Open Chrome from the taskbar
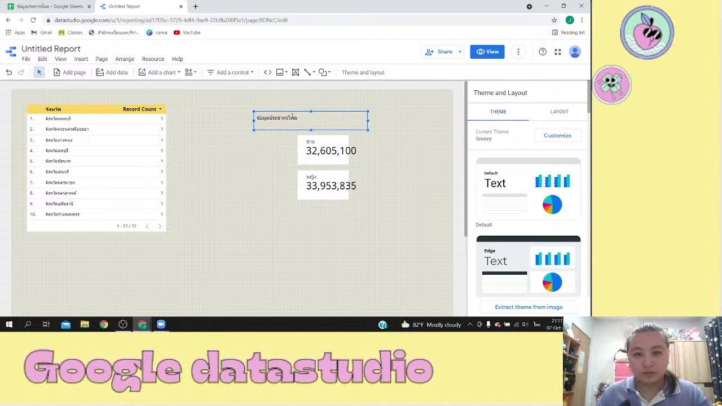Image resolution: width=722 pixels, height=406 pixels. coord(104,324)
